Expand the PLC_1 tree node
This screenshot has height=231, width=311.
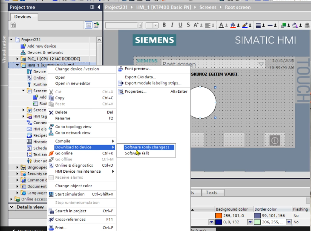pyautogui.click(x=17, y=59)
